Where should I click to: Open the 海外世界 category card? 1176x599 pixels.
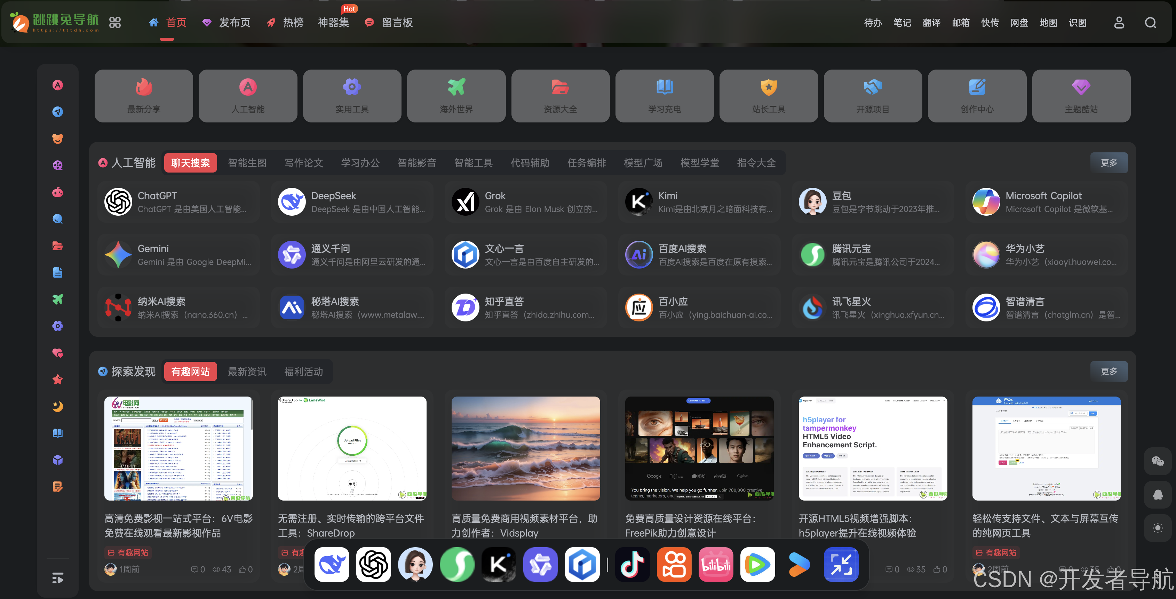pos(456,96)
